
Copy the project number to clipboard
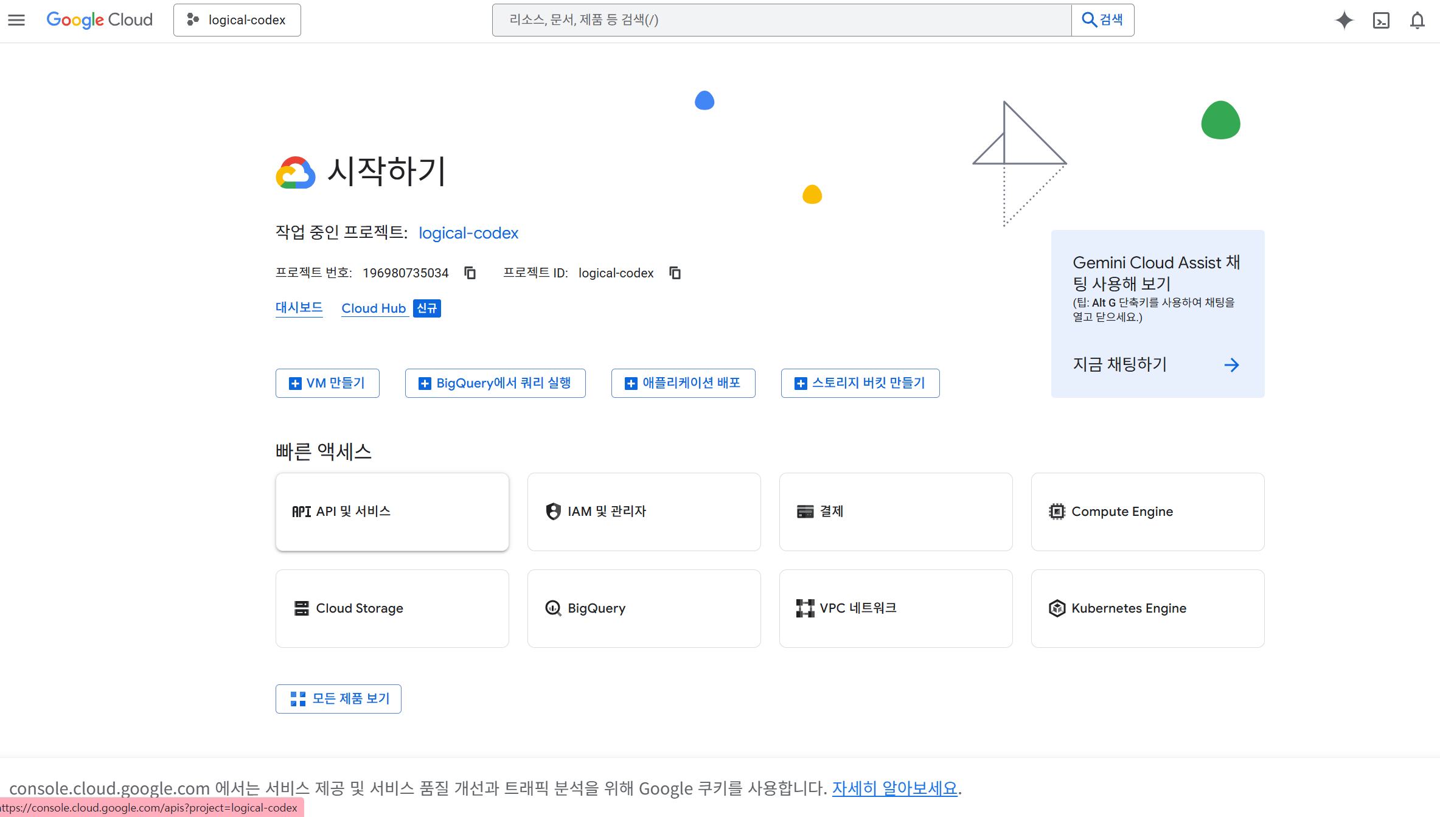(470, 273)
